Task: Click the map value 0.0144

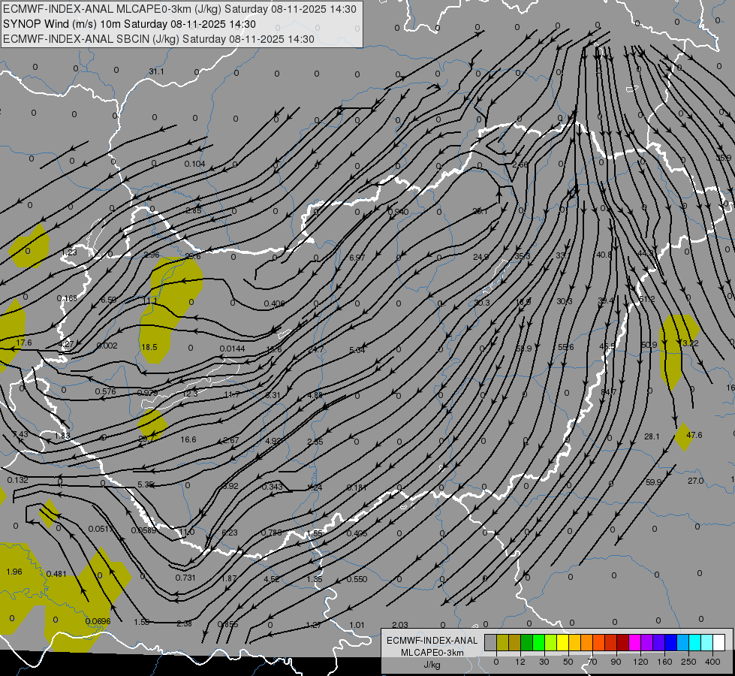Action: pyautogui.click(x=233, y=349)
